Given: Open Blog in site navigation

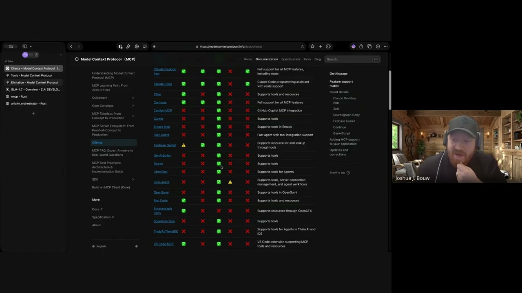Looking at the screenshot, I should pyautogui.click(x=317, y=59).
